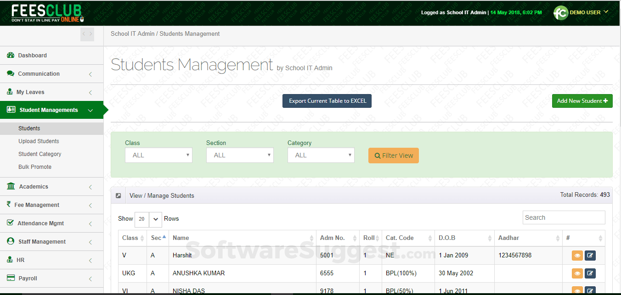This screenshot has height=295, width=621.
Task: Go to Dashboard menu item
Action: click(51, 55)
